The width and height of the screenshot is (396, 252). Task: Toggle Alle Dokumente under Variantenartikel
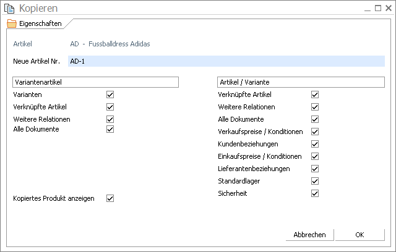tap(110, 129)
